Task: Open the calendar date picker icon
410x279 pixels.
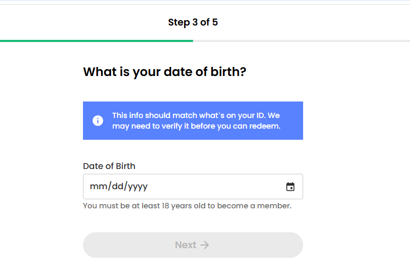Action: click(x=290, y=187)
